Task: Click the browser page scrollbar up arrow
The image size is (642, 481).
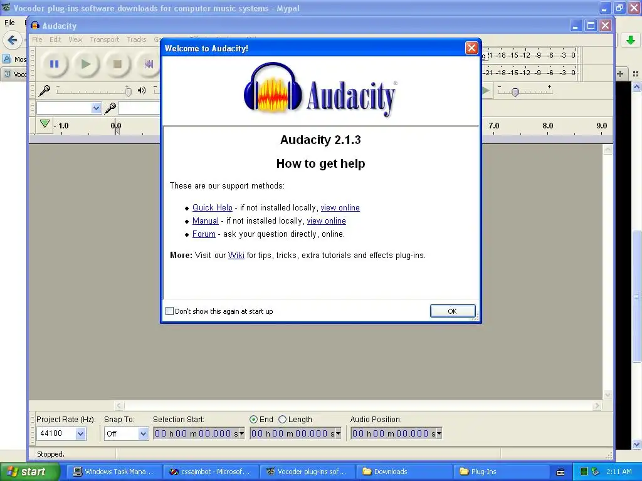Action: (636, 86)
